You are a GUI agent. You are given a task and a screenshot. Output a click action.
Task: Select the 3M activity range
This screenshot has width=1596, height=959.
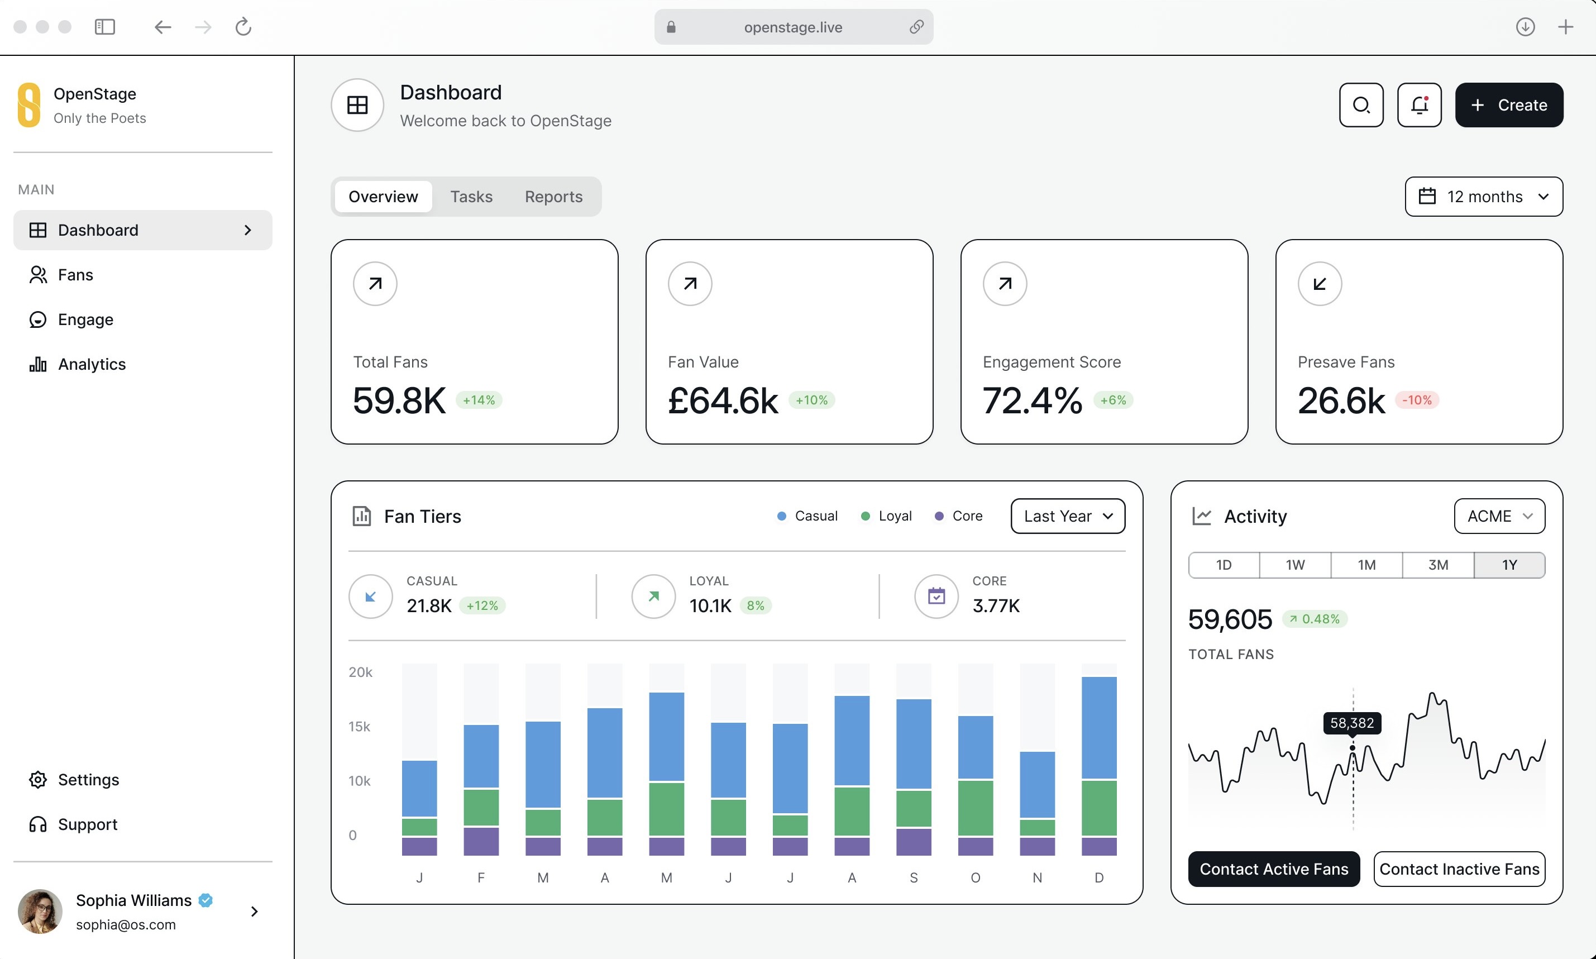tap(1438, 565)
